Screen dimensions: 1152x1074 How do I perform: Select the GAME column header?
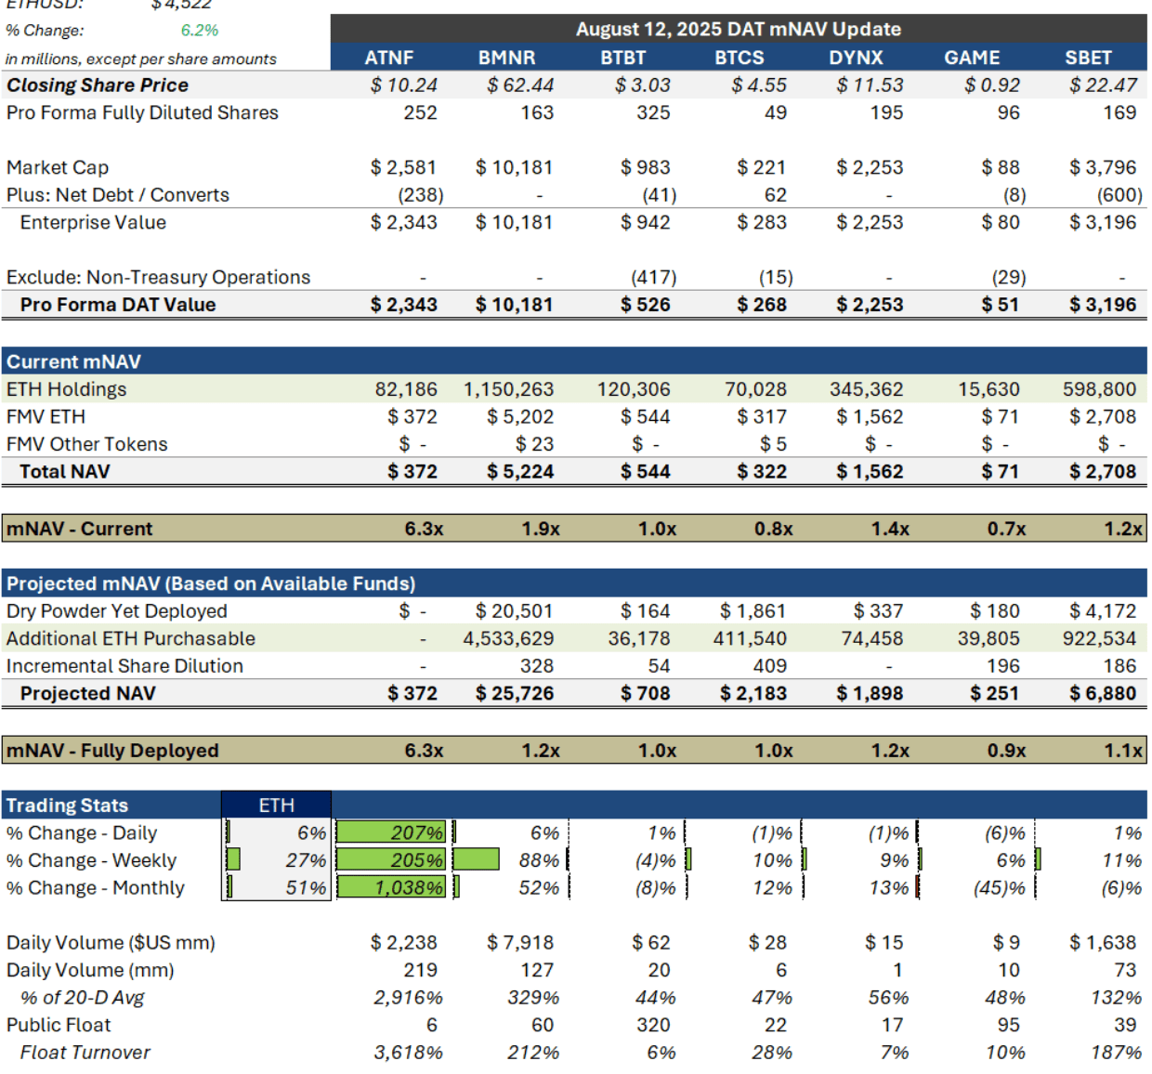(x=972, y=58)
